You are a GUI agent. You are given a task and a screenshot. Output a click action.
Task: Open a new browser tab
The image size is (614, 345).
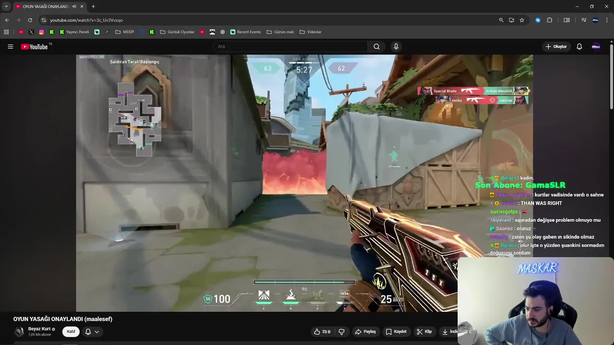pyautogui.click(x=93, y=6)
